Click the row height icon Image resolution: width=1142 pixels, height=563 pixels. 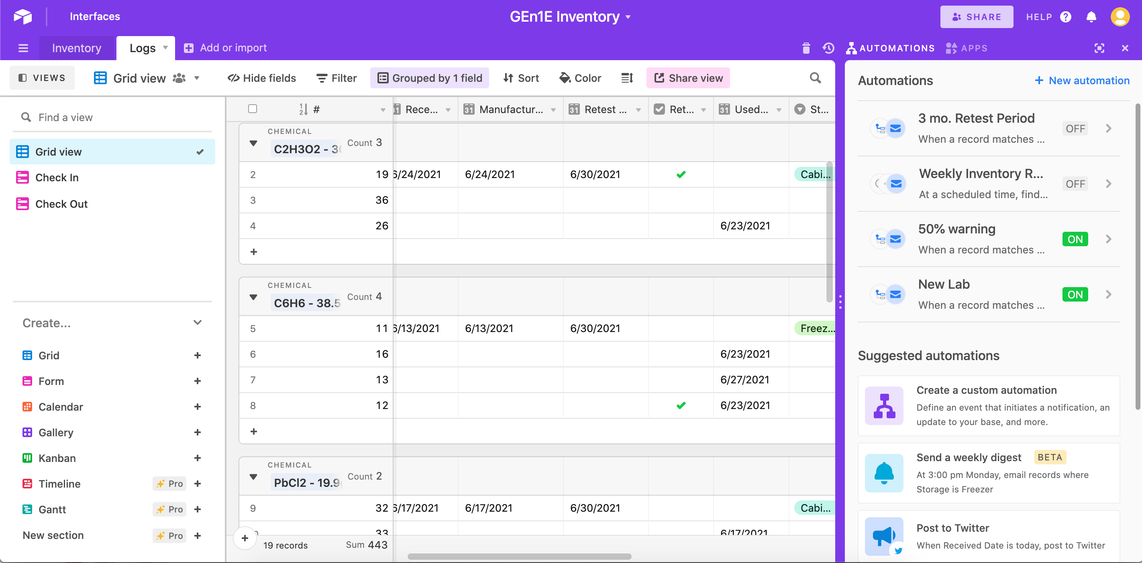(627, 78)
